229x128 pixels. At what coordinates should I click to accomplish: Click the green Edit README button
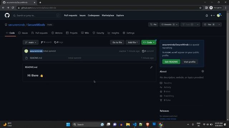coord(171,62)
